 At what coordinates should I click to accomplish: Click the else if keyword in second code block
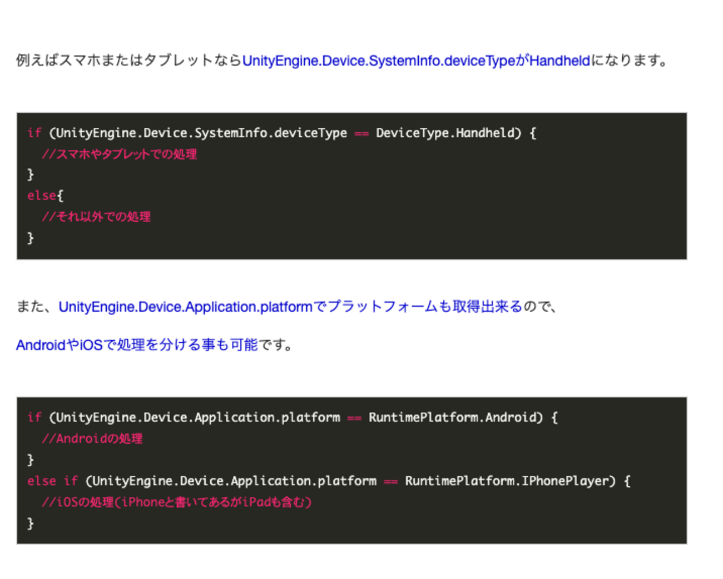click(x=52, y=481)
